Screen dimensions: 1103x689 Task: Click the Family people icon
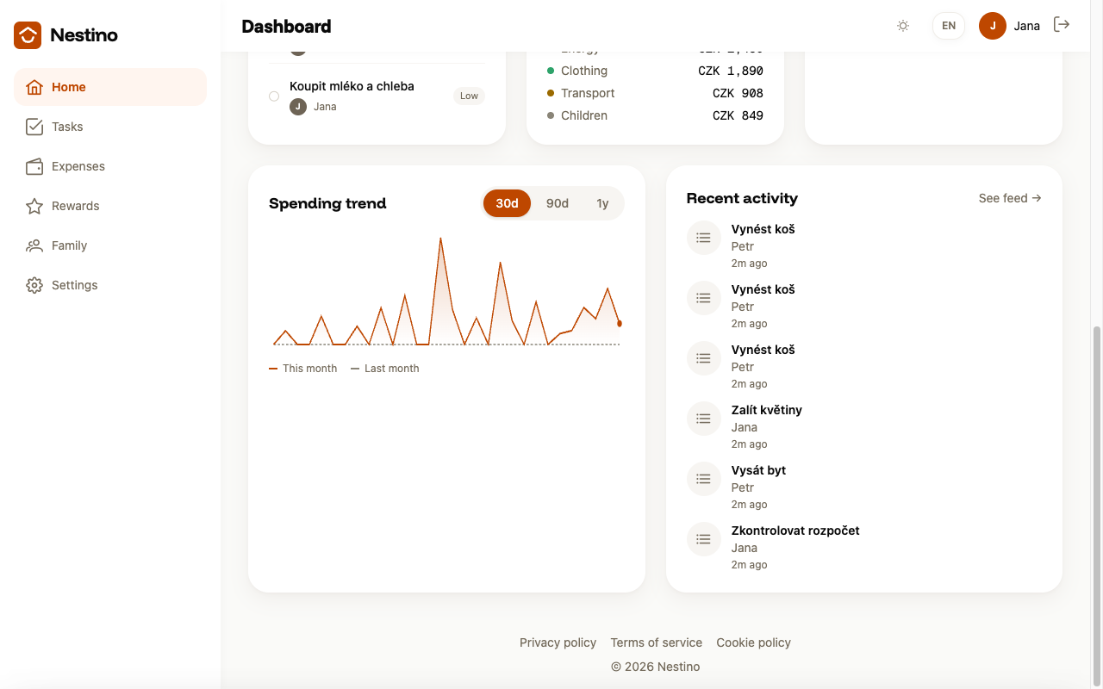pyautogui.click(x=34, y=245)
